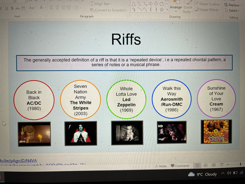
Task: Open Shape Outline options
Action: click(x=208, y=4)
